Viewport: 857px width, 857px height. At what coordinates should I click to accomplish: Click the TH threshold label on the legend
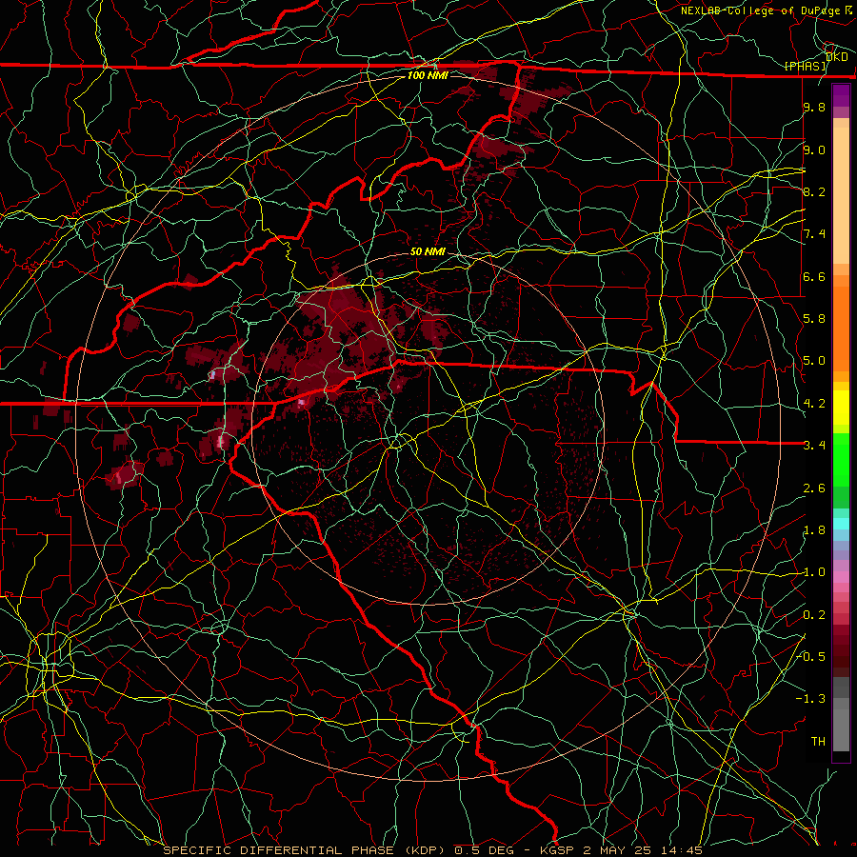tap(818, 742)
